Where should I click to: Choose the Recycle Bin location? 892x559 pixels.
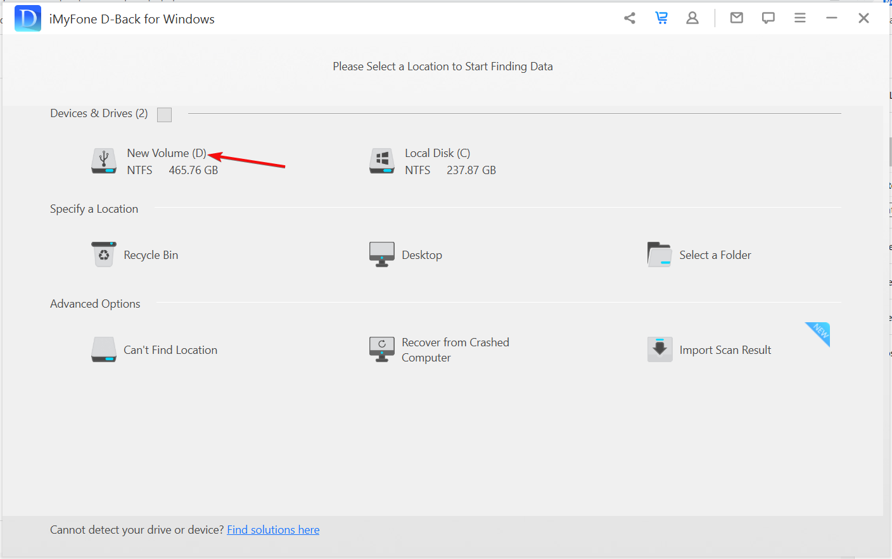[136, 255]
